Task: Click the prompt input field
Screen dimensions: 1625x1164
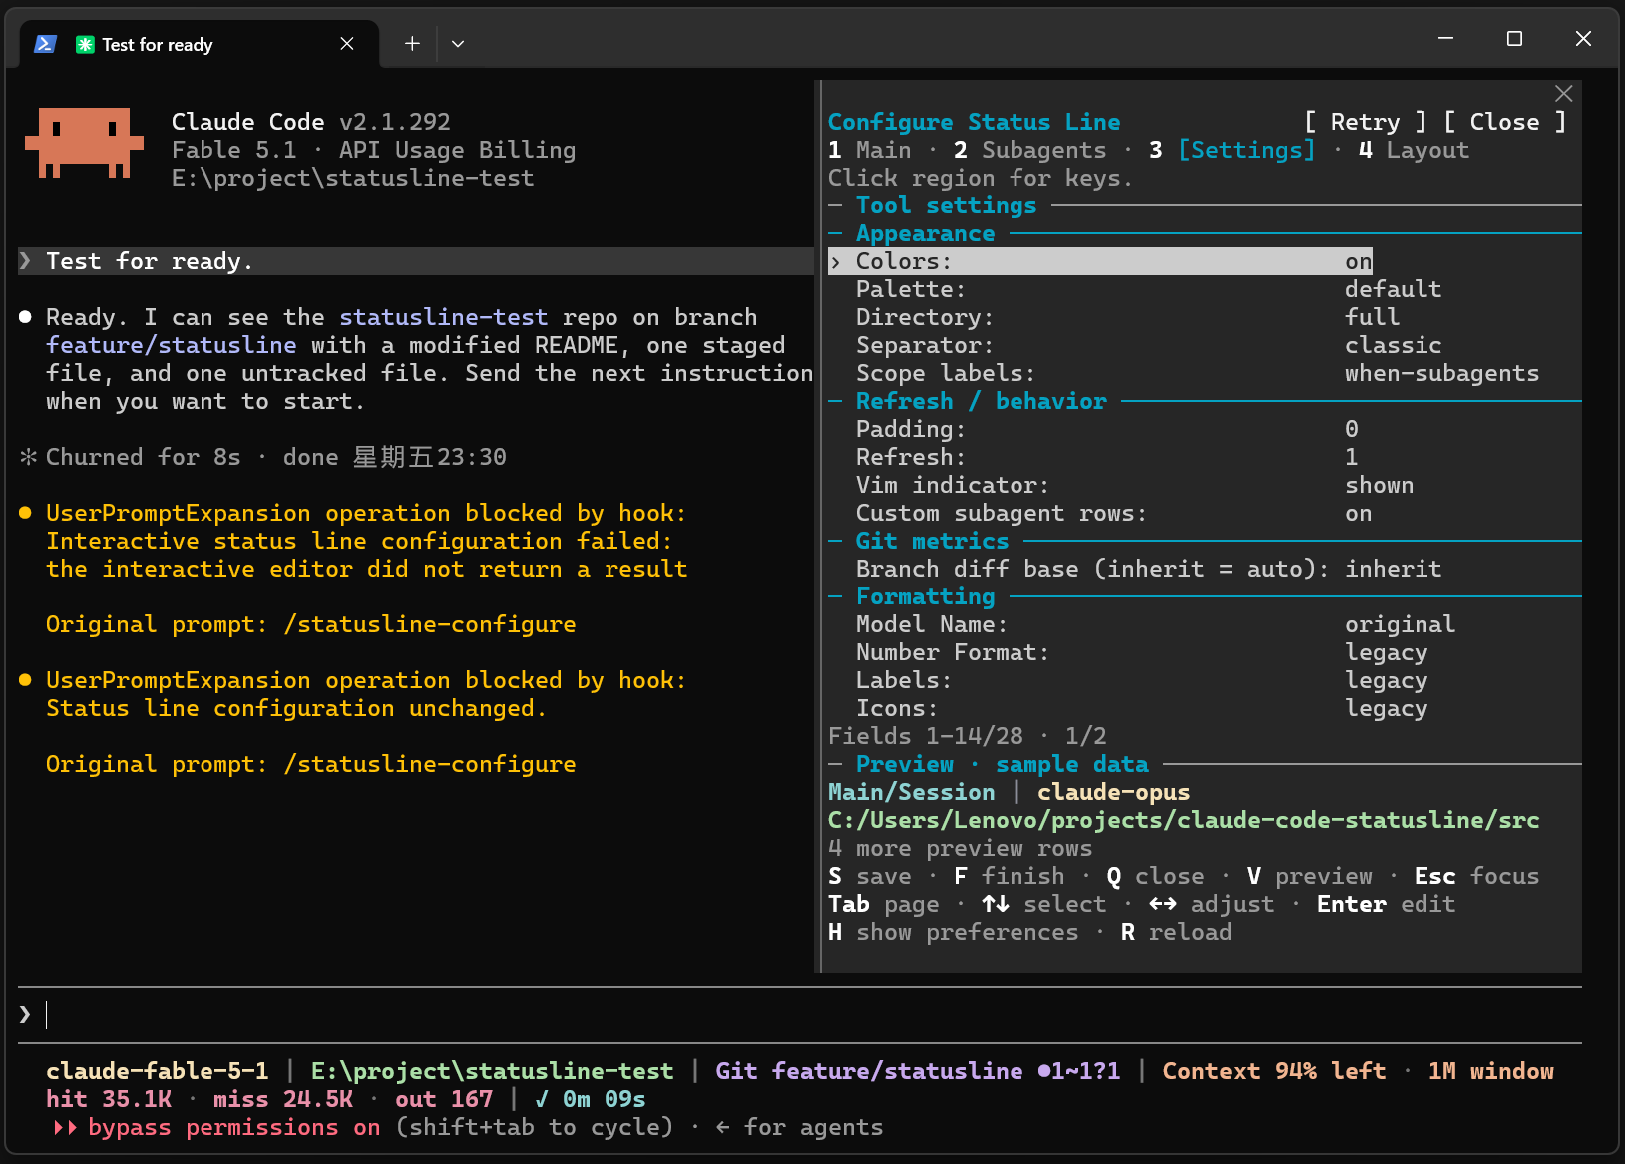Action: (800, 1015)
